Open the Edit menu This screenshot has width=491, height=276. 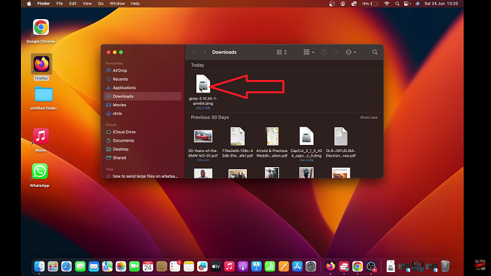(x=73, y=3)
